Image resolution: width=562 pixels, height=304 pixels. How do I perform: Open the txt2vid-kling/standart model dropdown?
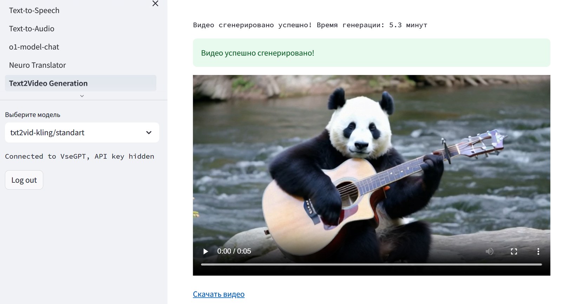click(82, 133)
